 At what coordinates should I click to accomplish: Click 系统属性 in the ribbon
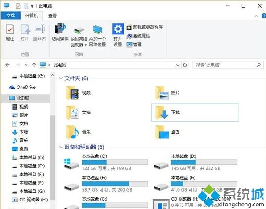tap(138, 36)
